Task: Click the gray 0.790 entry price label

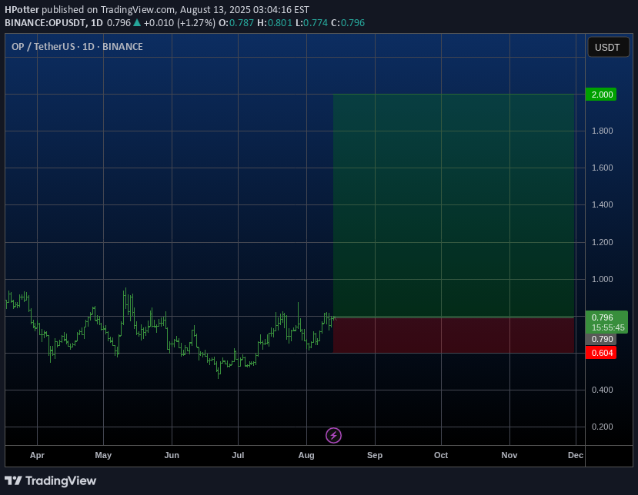Action: 601,339
